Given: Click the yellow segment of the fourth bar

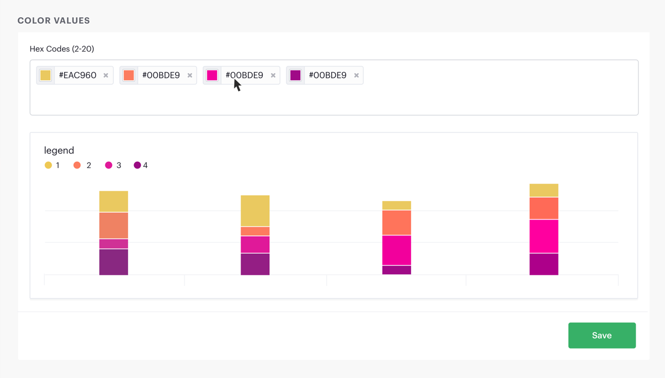Looking at the screenshot, I should coord(544,190).
